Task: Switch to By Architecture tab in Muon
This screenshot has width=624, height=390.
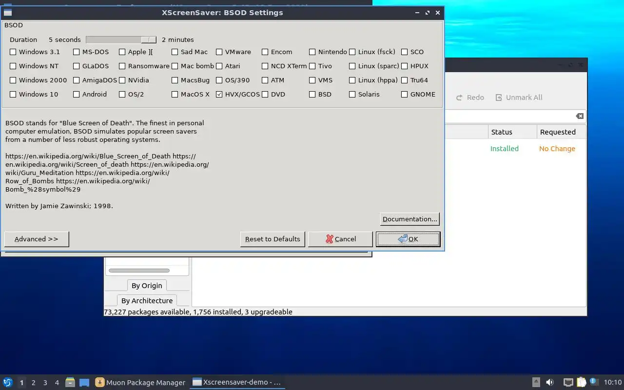Action: point(147,301)
